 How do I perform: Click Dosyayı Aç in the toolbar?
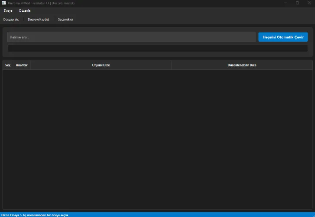[x=11, y=20]
